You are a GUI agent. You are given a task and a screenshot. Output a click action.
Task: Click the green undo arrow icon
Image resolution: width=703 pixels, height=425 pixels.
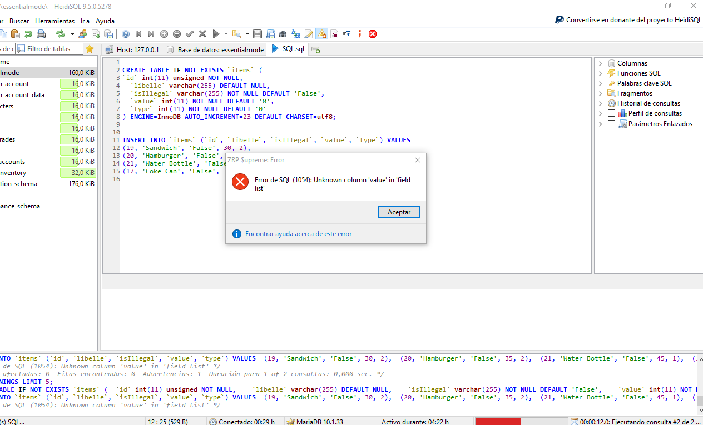(28, 34)
